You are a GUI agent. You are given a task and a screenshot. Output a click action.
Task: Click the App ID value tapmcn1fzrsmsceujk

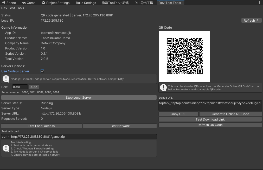point(56,33)
